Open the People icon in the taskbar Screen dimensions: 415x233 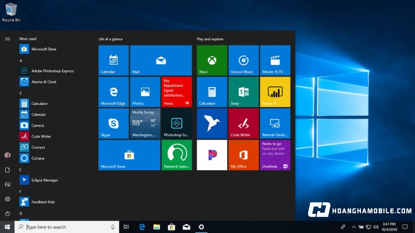point(343,227)
